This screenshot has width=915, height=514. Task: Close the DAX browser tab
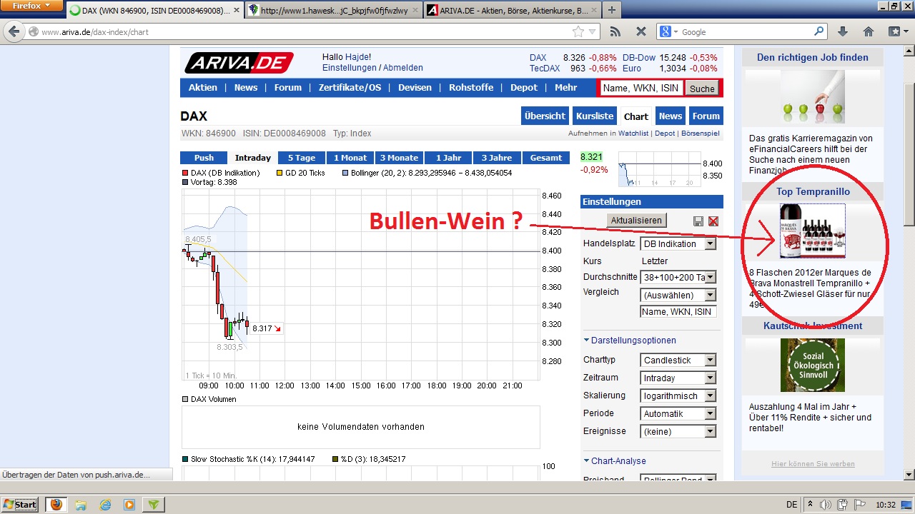[237, 11]
